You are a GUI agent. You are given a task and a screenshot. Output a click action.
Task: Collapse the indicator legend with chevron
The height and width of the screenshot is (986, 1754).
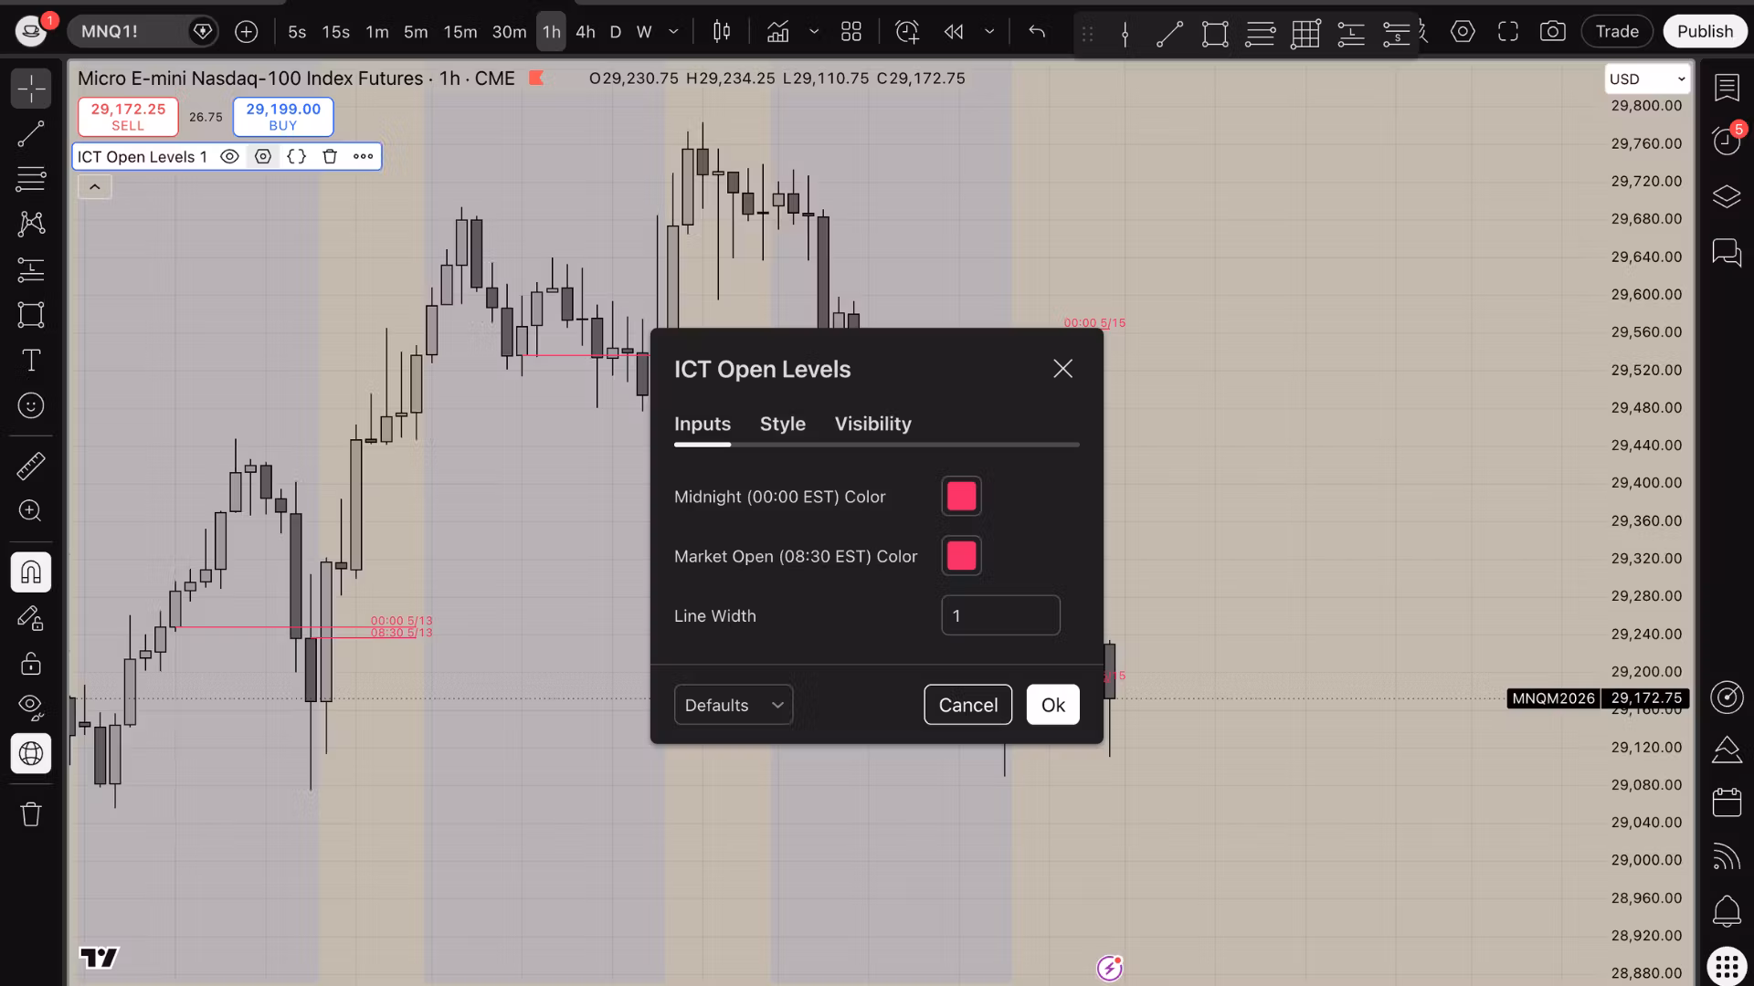point(95,187)
